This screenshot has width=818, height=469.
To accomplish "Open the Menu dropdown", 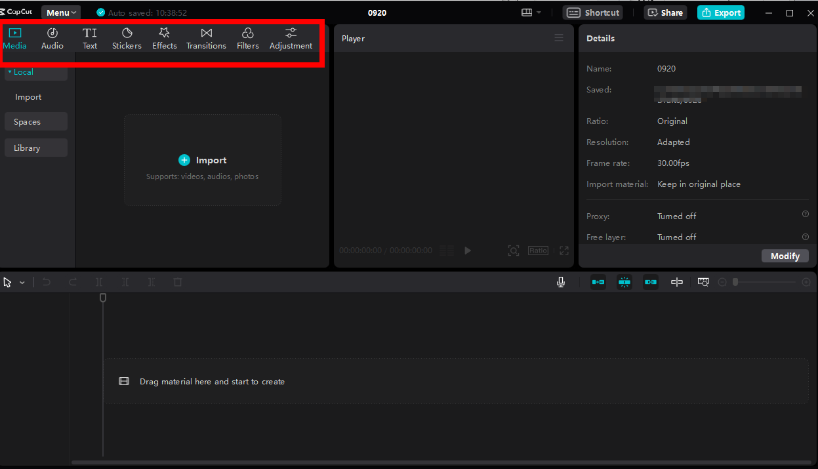I will coord(61,12).
